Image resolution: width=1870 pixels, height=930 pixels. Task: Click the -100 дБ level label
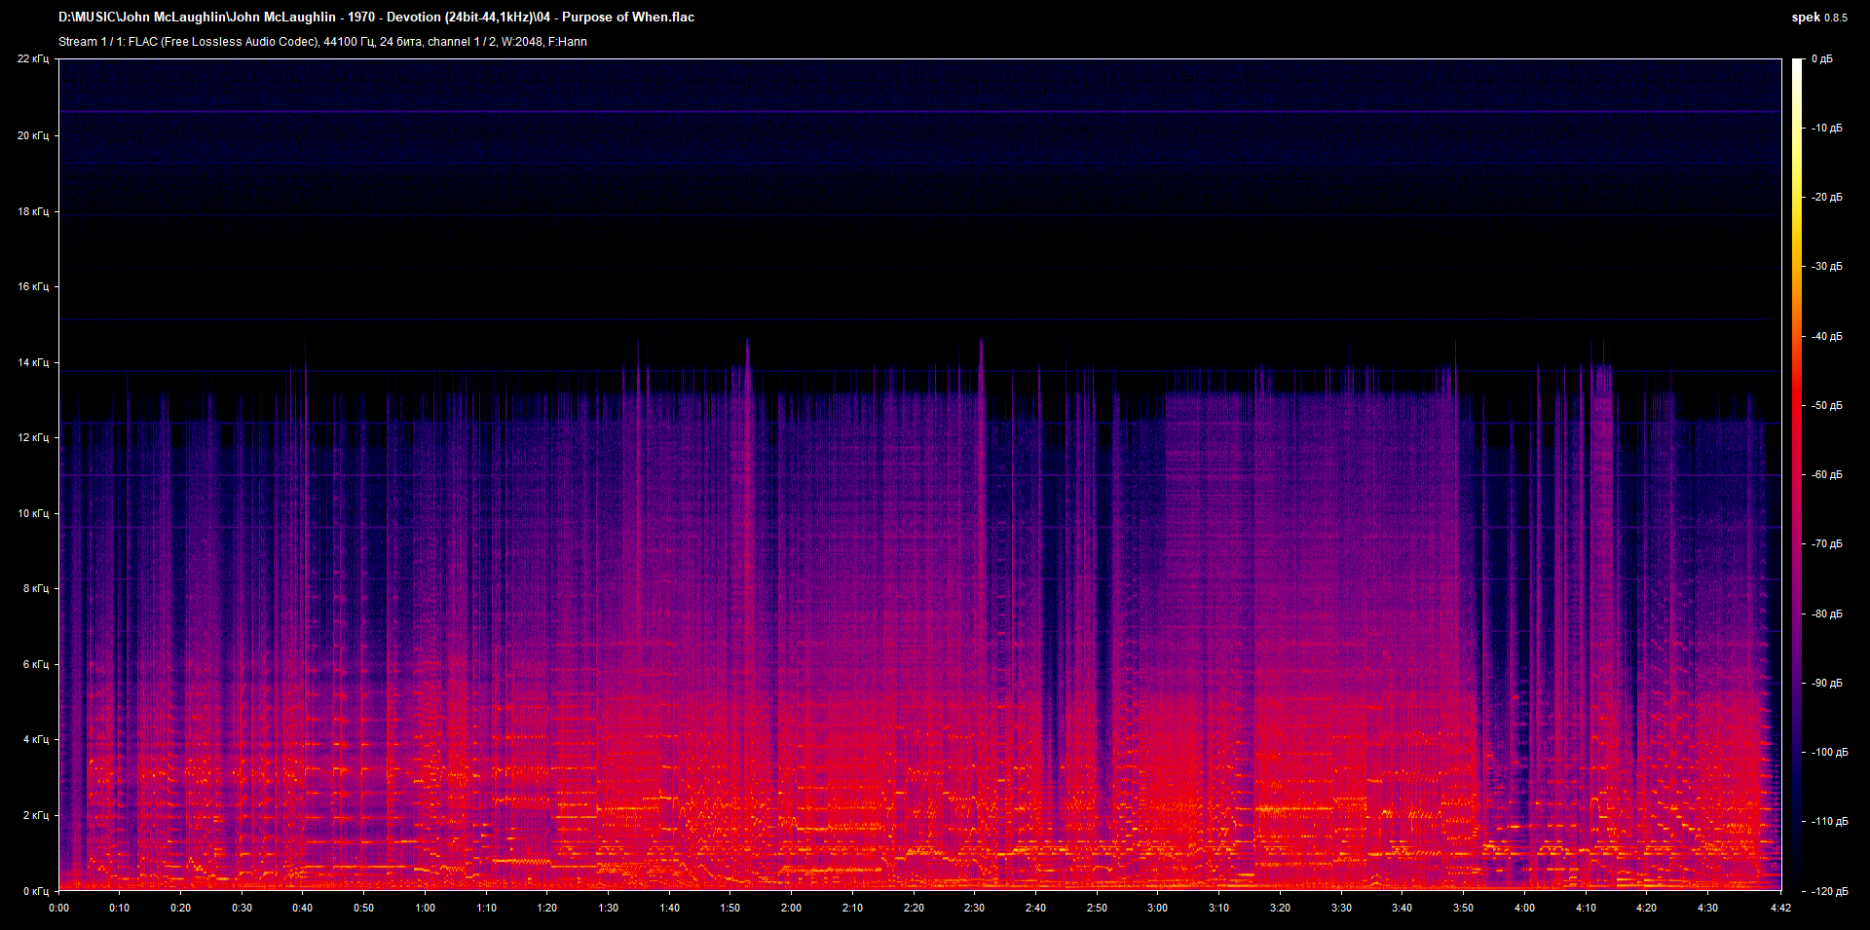pos(1829,753)
